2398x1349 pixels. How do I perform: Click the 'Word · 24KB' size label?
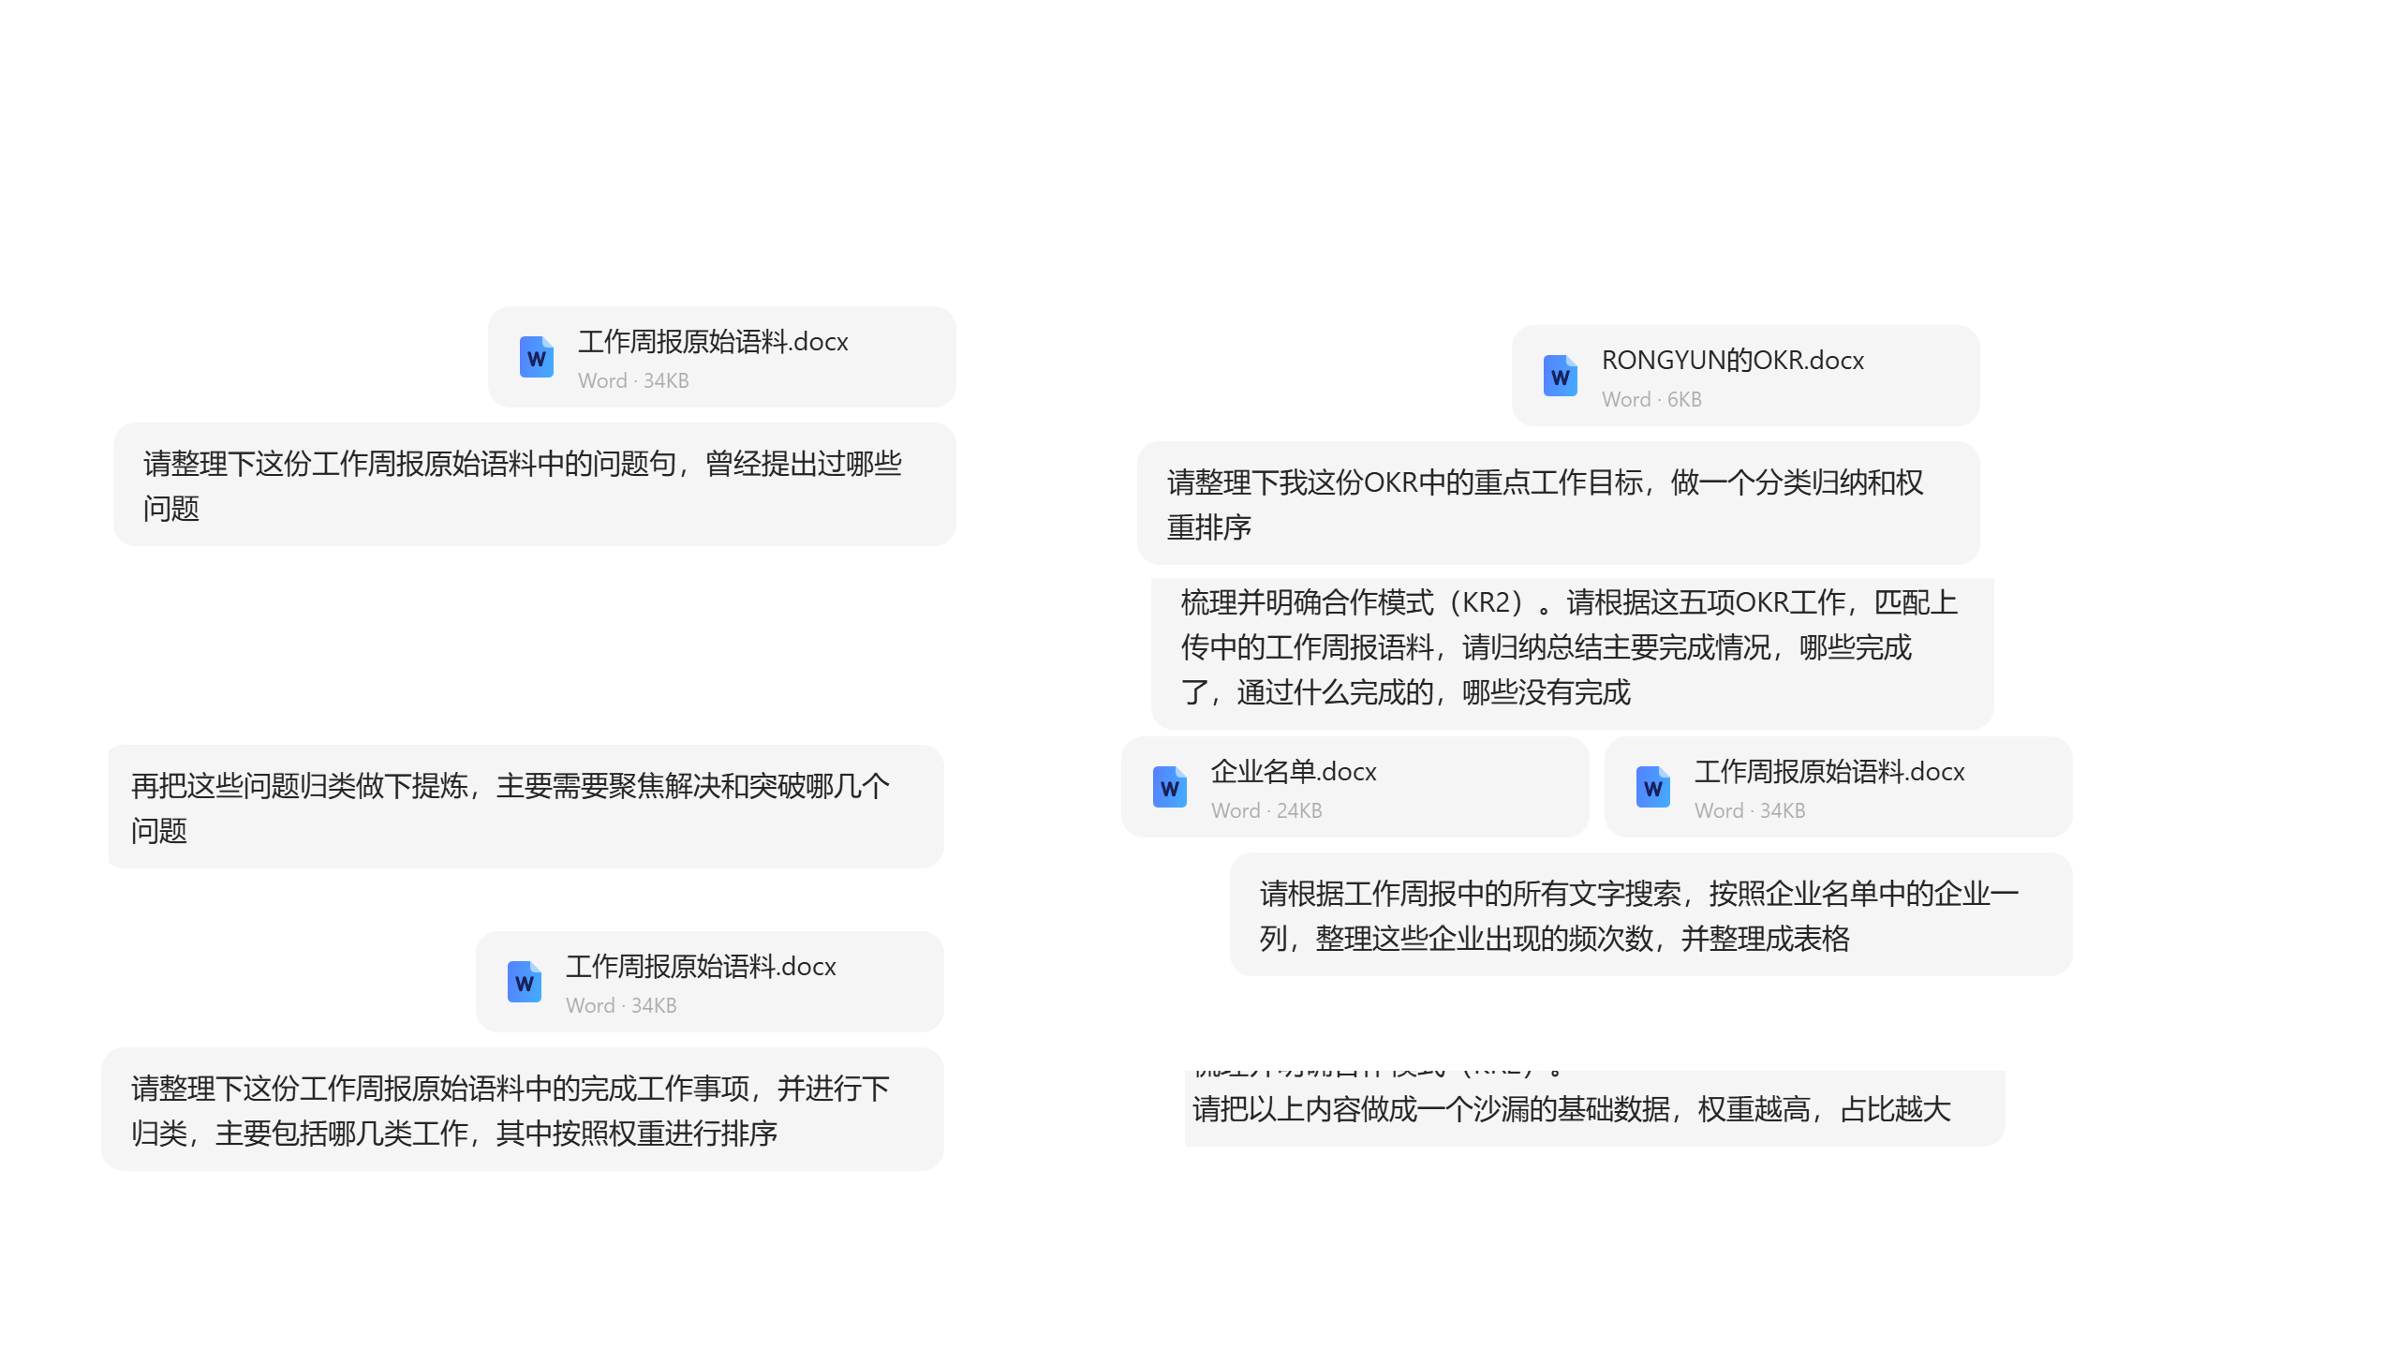point(1266,810)
